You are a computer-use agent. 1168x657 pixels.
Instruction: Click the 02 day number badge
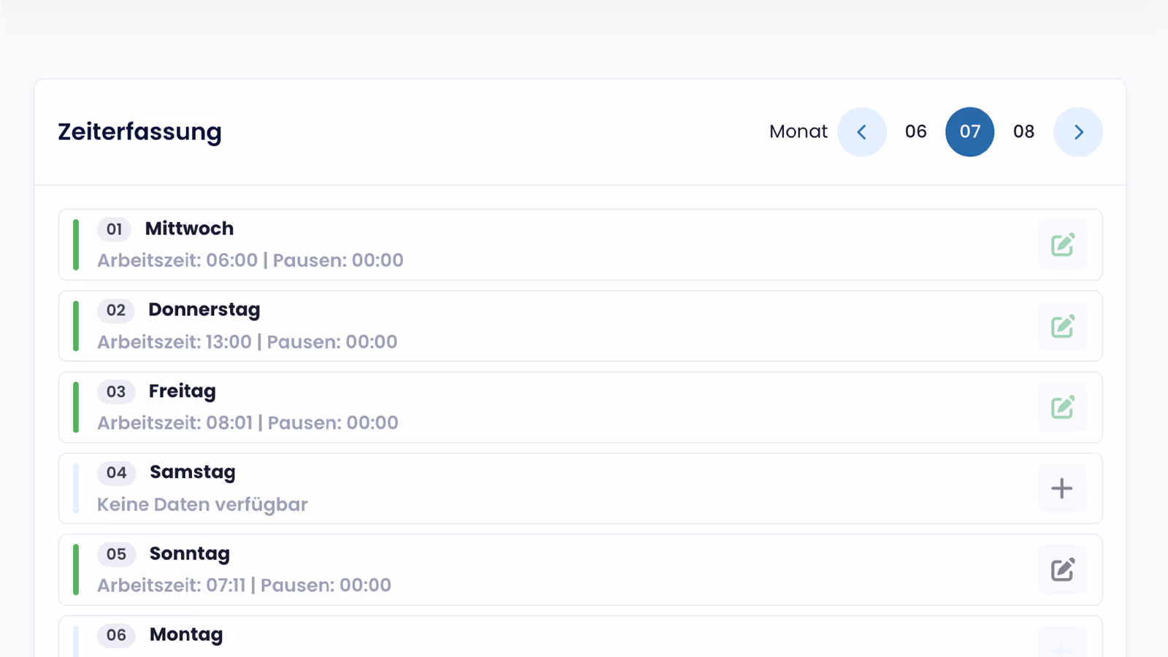click(x=116, y=310)
